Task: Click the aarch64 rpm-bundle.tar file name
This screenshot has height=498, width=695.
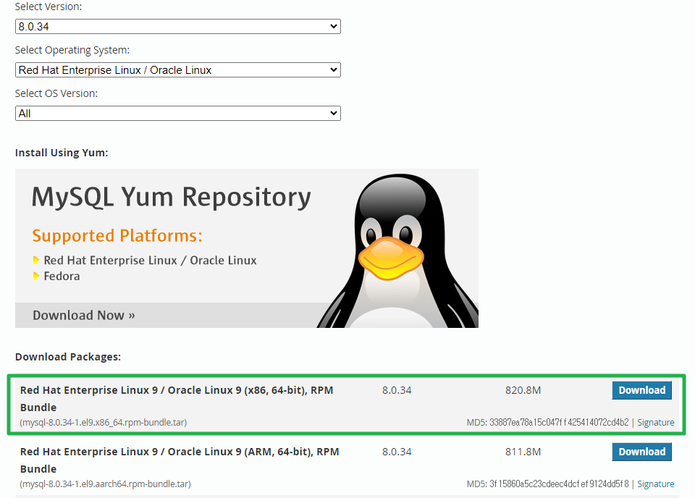Action: point(105,484)
